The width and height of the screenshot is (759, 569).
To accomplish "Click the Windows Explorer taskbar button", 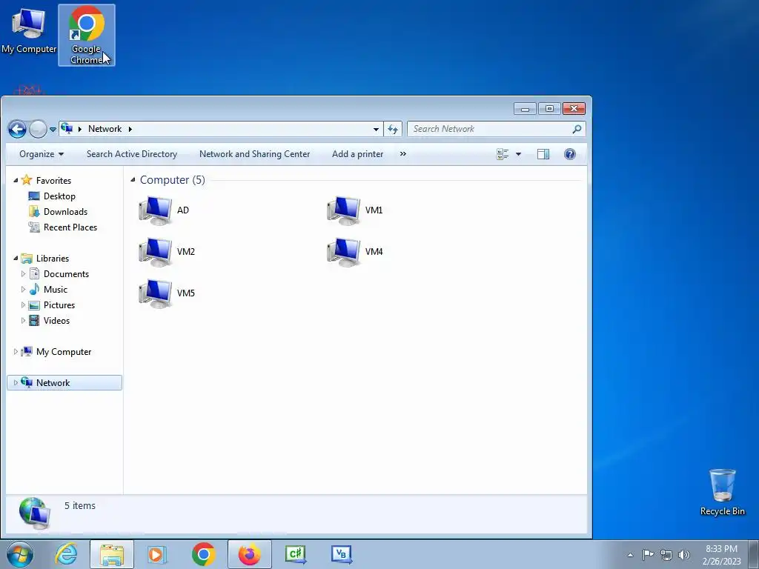I will coord(111,554).
